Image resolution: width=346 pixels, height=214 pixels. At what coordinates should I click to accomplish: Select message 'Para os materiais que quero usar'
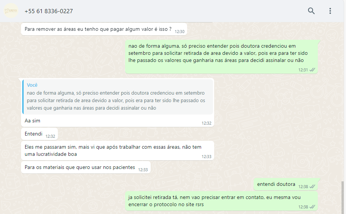point(86,167)
